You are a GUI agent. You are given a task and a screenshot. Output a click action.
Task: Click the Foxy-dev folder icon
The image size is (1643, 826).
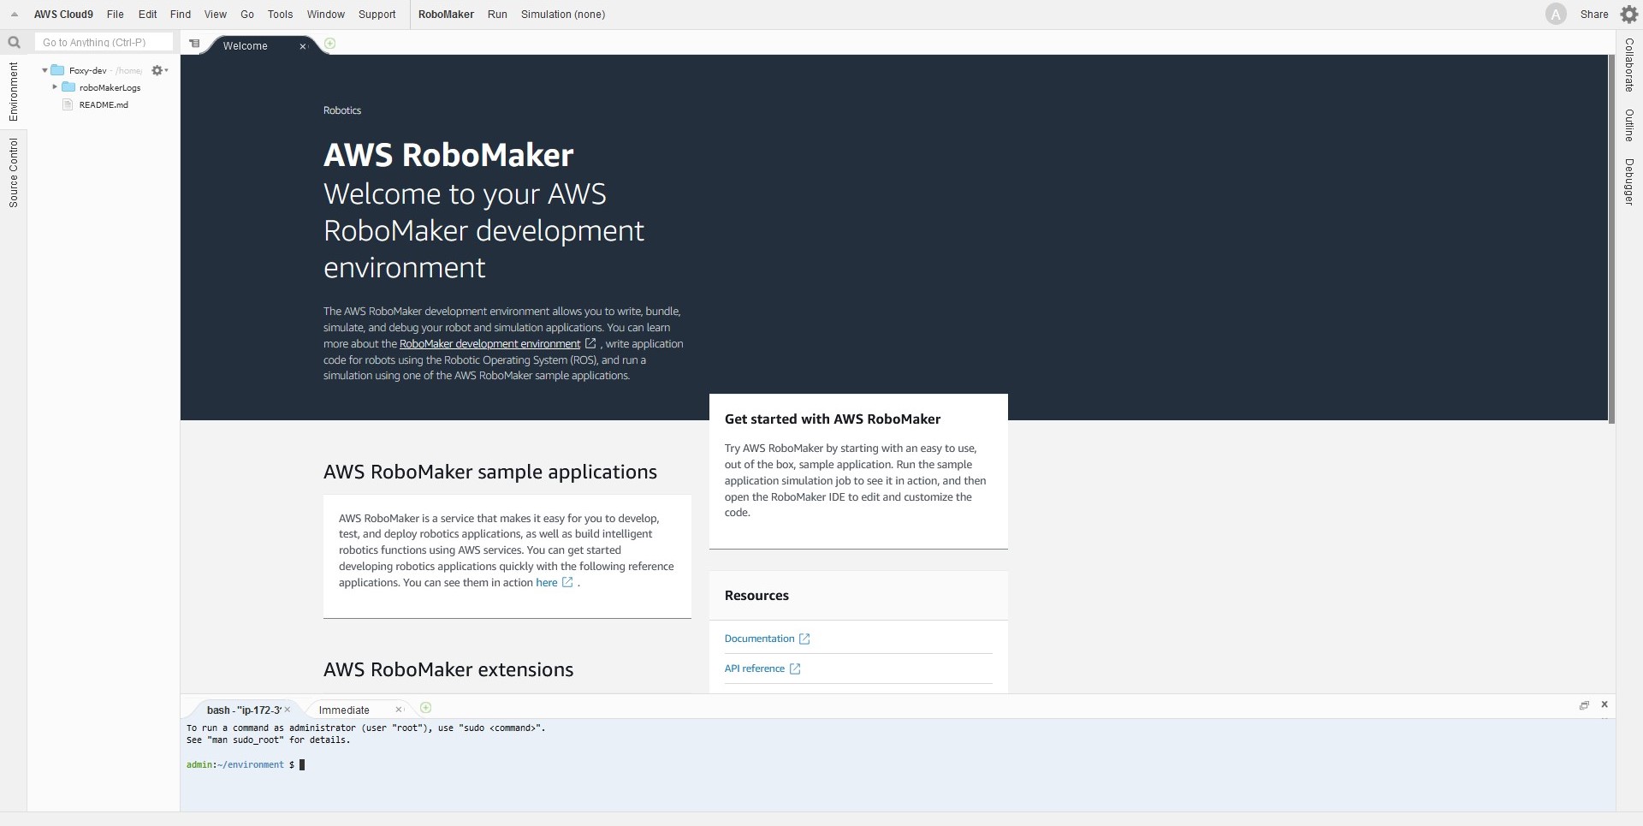tap(57, 70)
